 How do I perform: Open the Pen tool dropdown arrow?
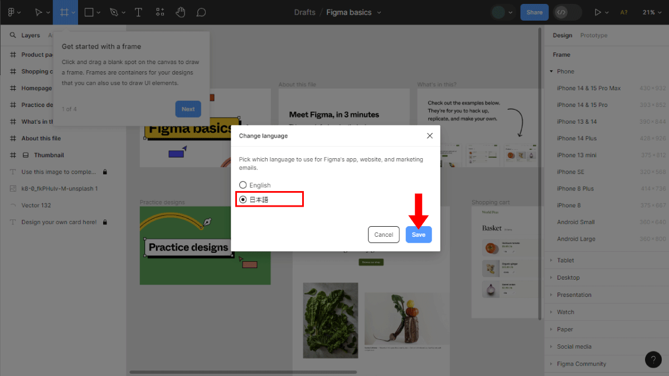click(x=124, y=12)
